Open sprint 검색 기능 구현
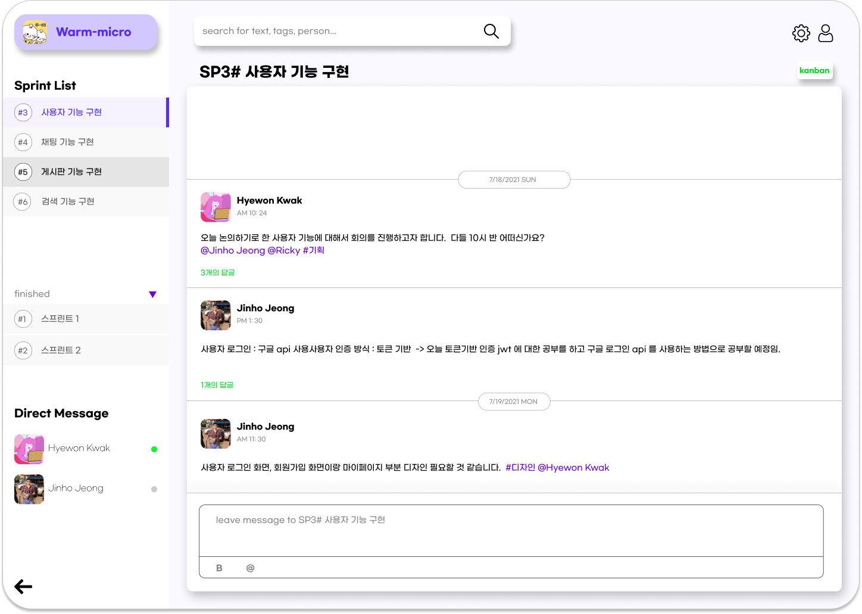862x614 pixels. 86,202
